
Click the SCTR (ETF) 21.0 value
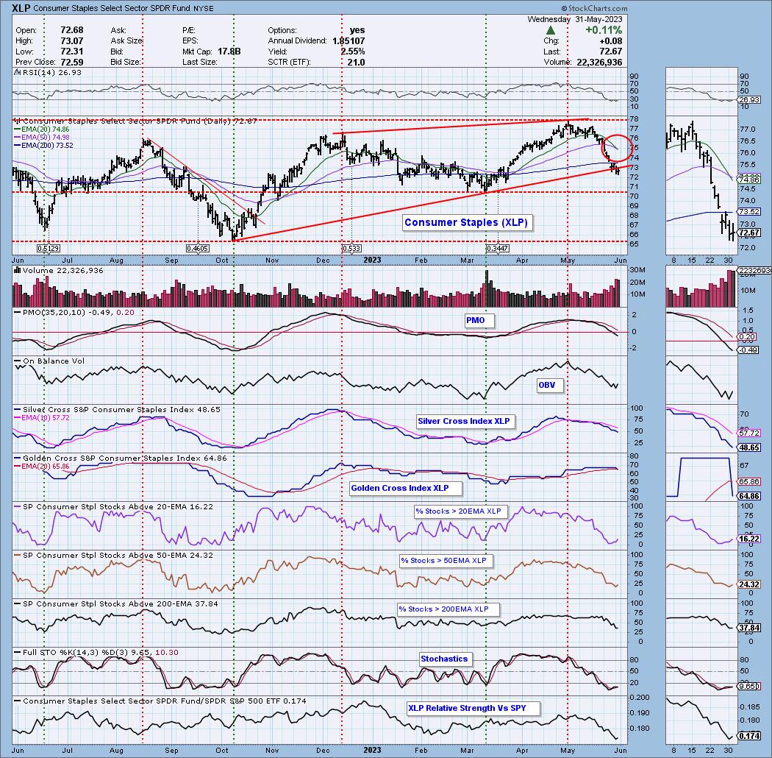click(x=356, y=62)
